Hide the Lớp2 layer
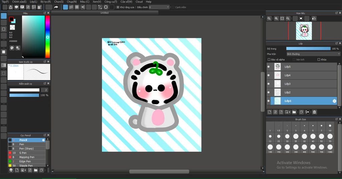Image resolution: width=342 pixels, height=179 pixels. point(269,92)
